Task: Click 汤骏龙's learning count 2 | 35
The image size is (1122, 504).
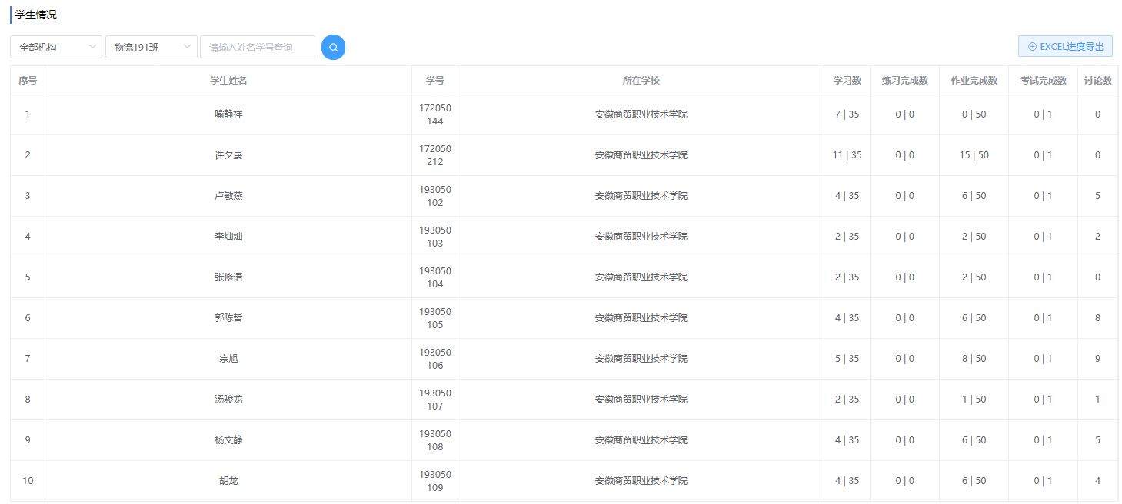Action: [847, 400]
